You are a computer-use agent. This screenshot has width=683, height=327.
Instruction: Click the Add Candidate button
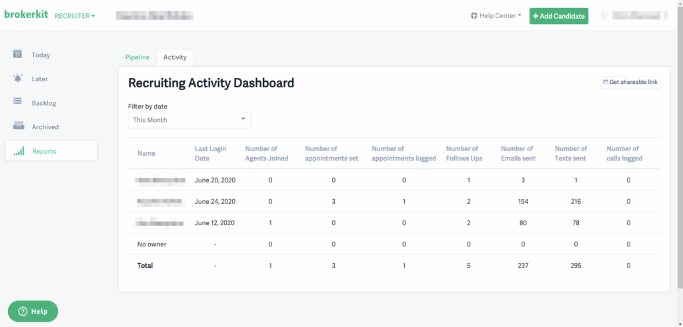pyautogui.click(x=559, y=16)
